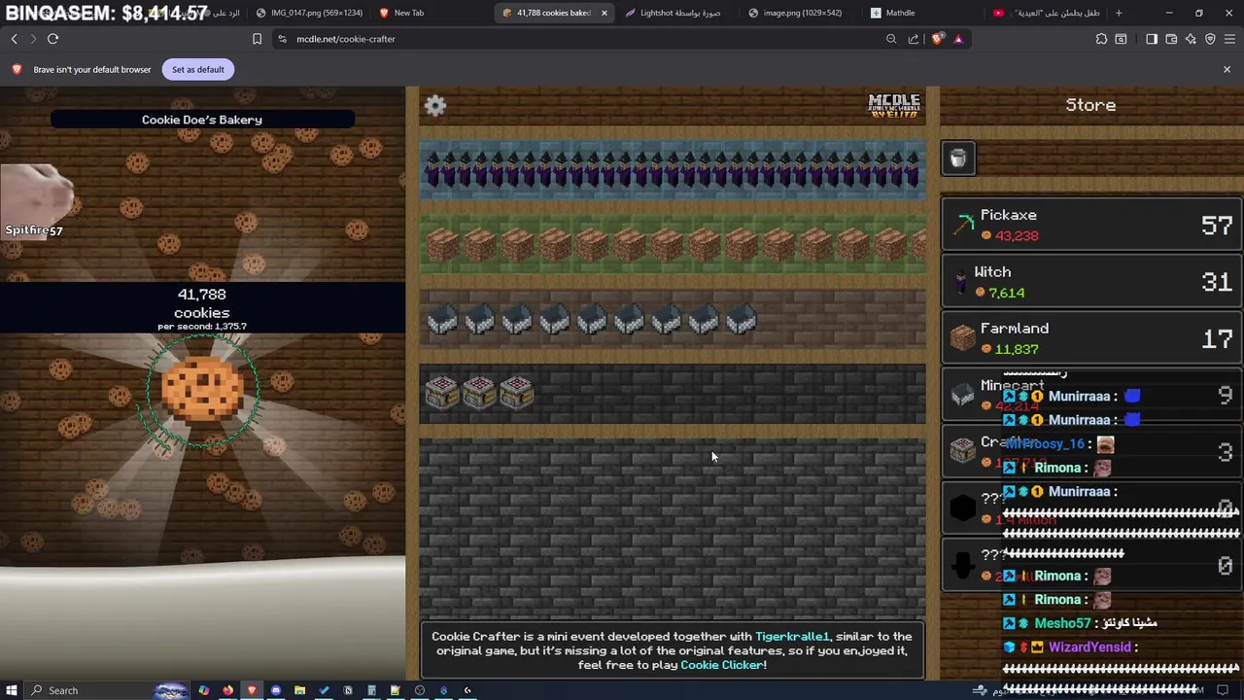
Task: Click the Witch item icon
Action: 962,282
